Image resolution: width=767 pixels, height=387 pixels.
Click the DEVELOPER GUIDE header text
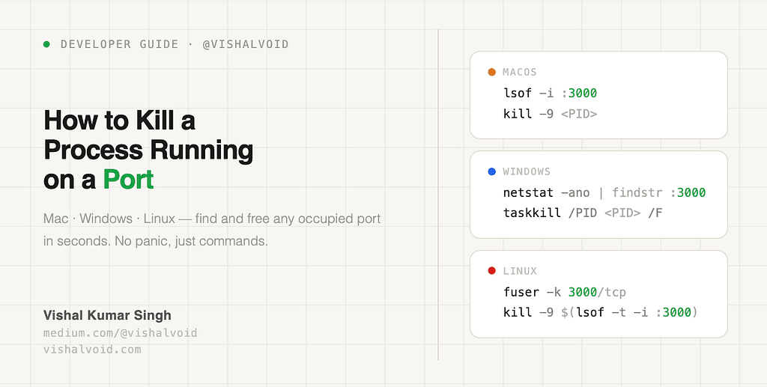coord(120,44)
